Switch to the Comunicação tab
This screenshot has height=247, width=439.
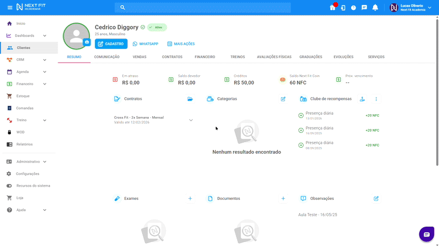pyautogui.click(x=106, y=57)
